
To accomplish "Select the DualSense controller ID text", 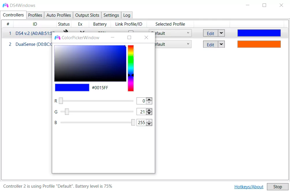I will coord(34,44).
